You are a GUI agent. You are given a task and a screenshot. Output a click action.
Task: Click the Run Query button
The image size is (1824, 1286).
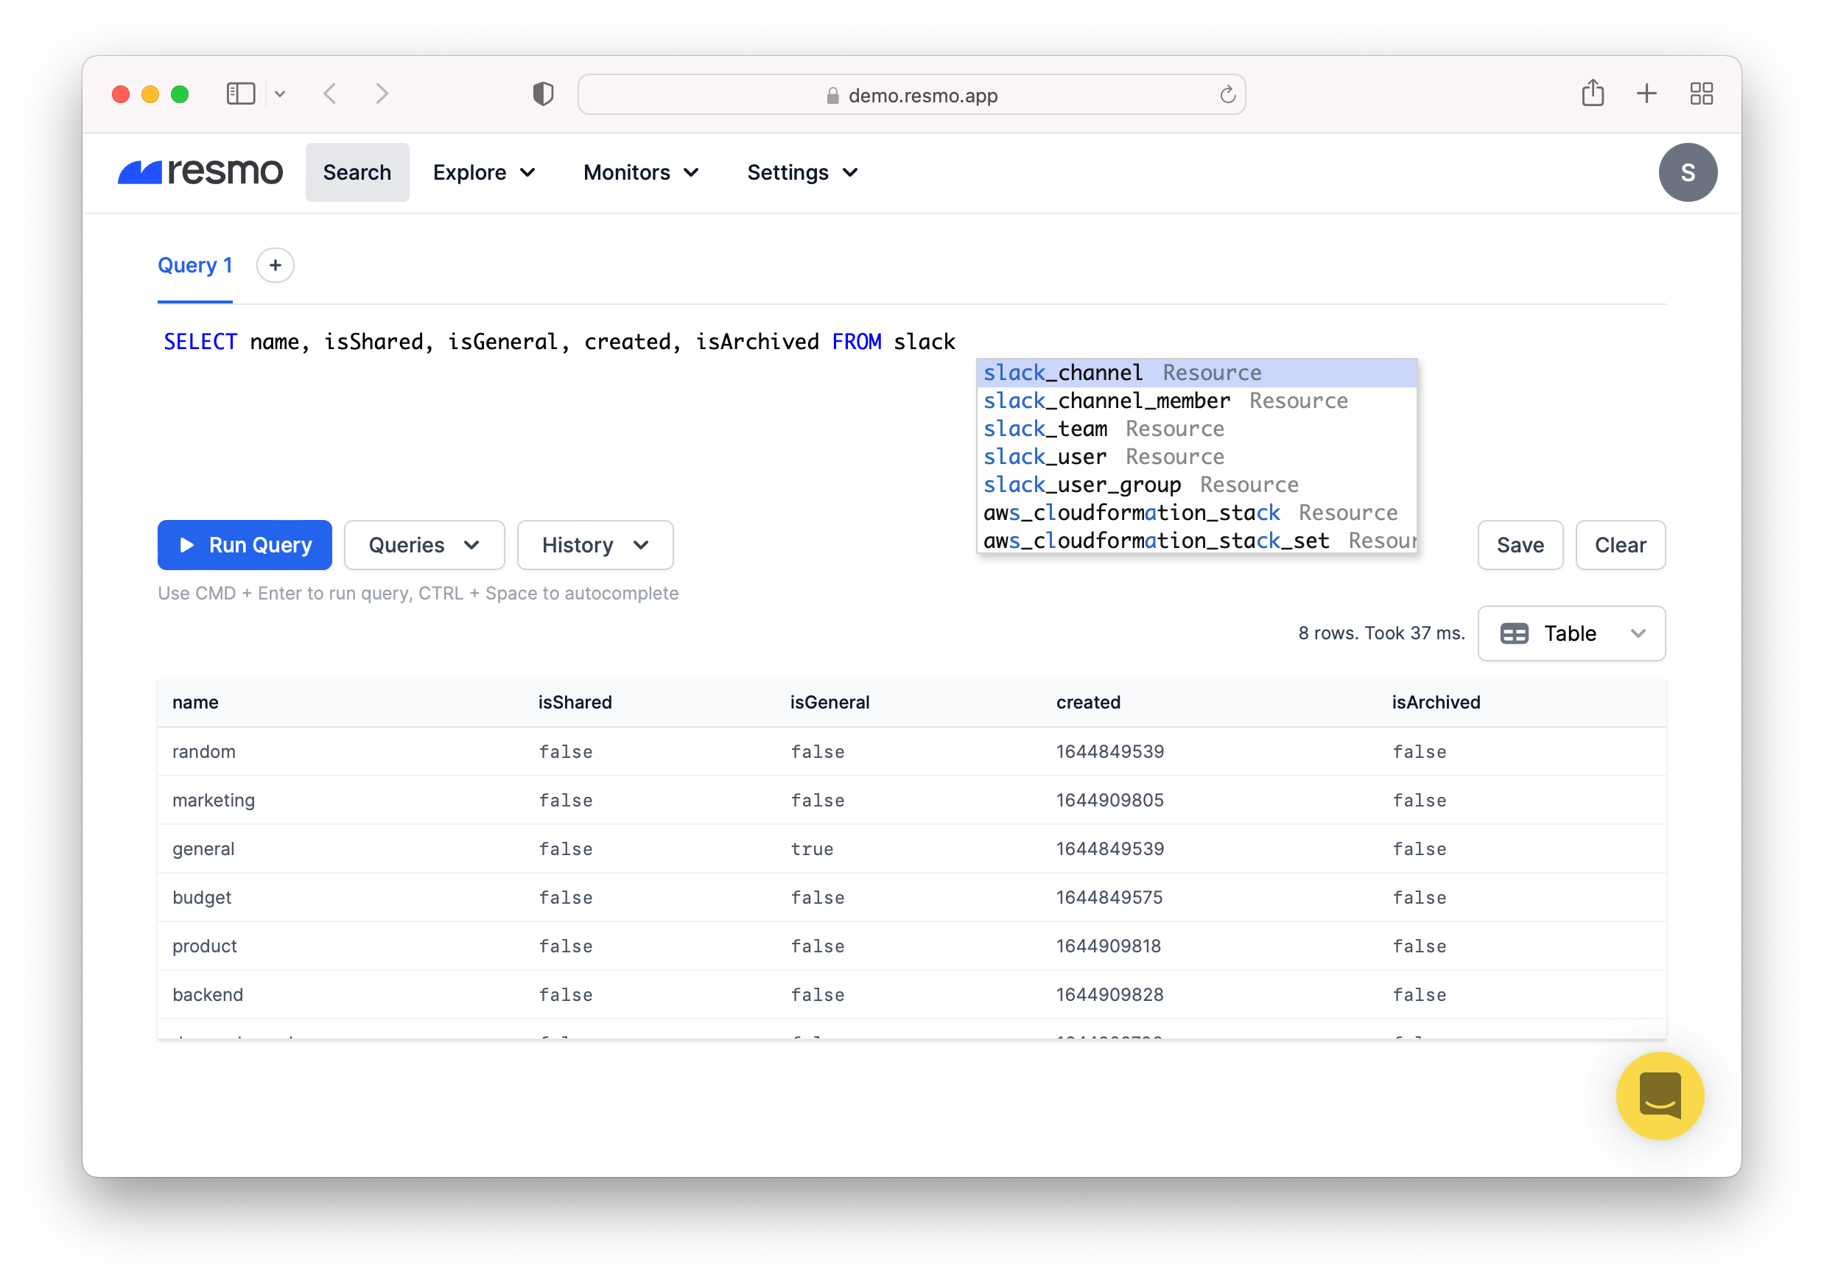[245, 545]
